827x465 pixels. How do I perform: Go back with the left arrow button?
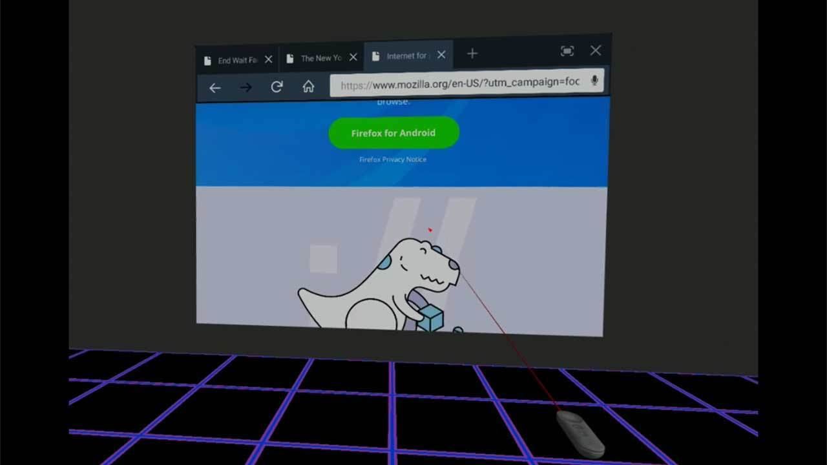coord(215,88)
